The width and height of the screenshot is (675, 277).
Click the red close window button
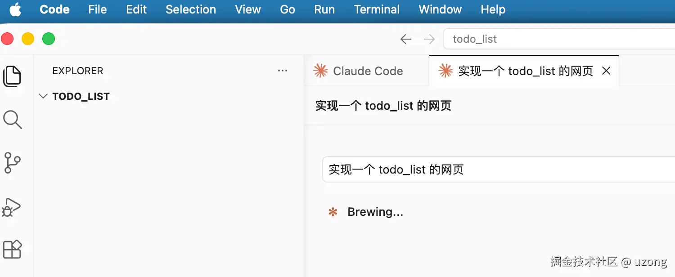[7, 39]
